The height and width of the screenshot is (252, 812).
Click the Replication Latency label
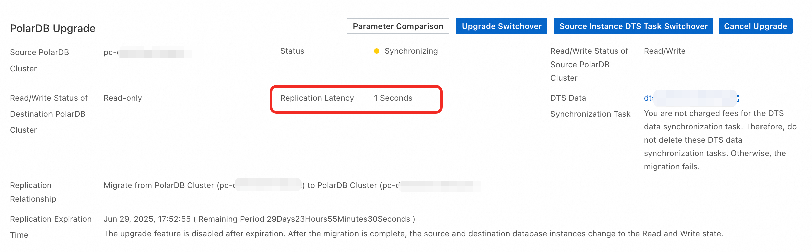(x=317, y=98)
